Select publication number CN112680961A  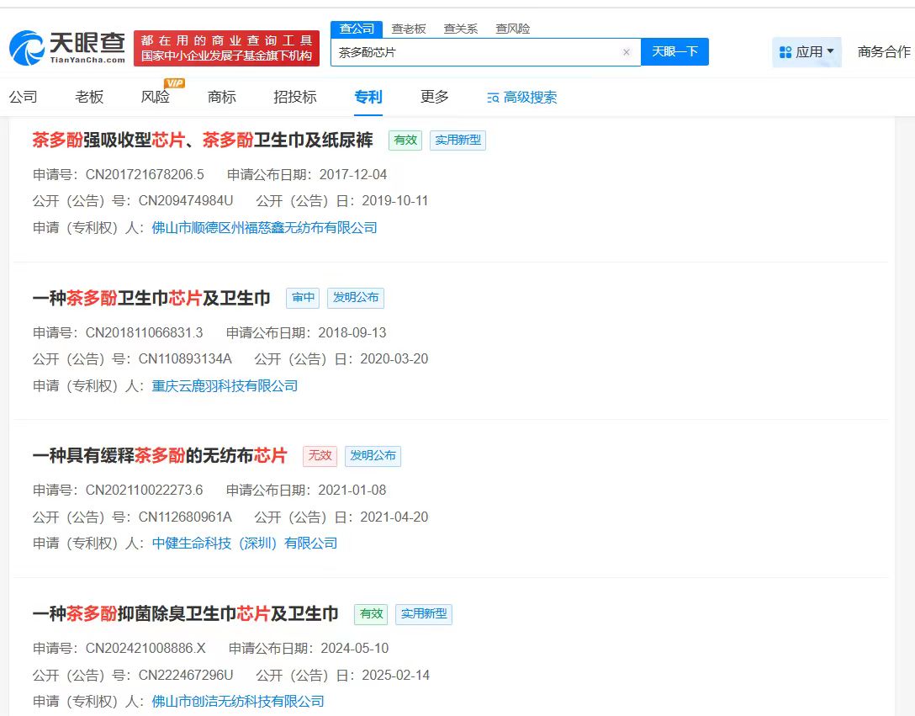tap(185, 517)
